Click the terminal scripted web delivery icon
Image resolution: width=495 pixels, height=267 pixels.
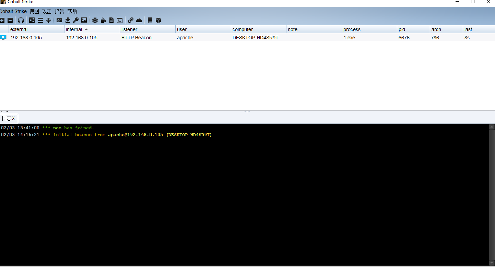[x=120, y=20]
